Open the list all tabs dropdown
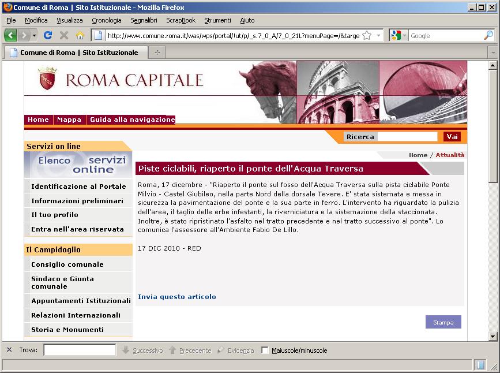Viewport: 500px width, 373px height. [493, 53]
